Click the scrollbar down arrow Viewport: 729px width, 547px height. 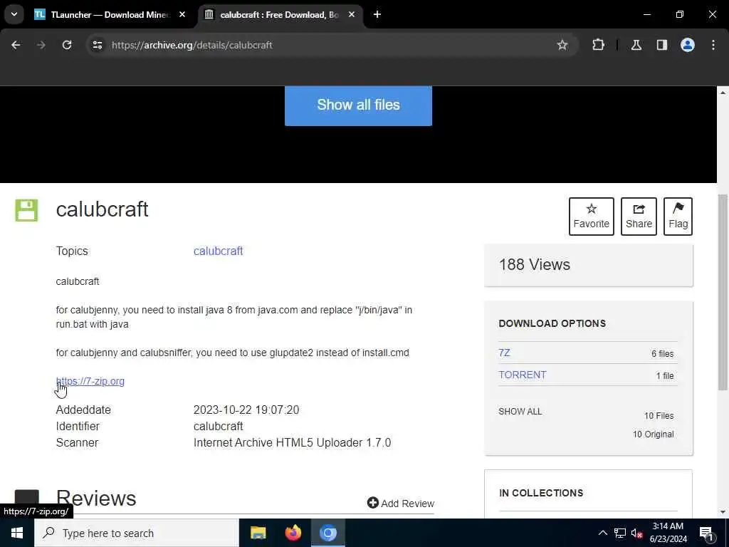[723, 512]
